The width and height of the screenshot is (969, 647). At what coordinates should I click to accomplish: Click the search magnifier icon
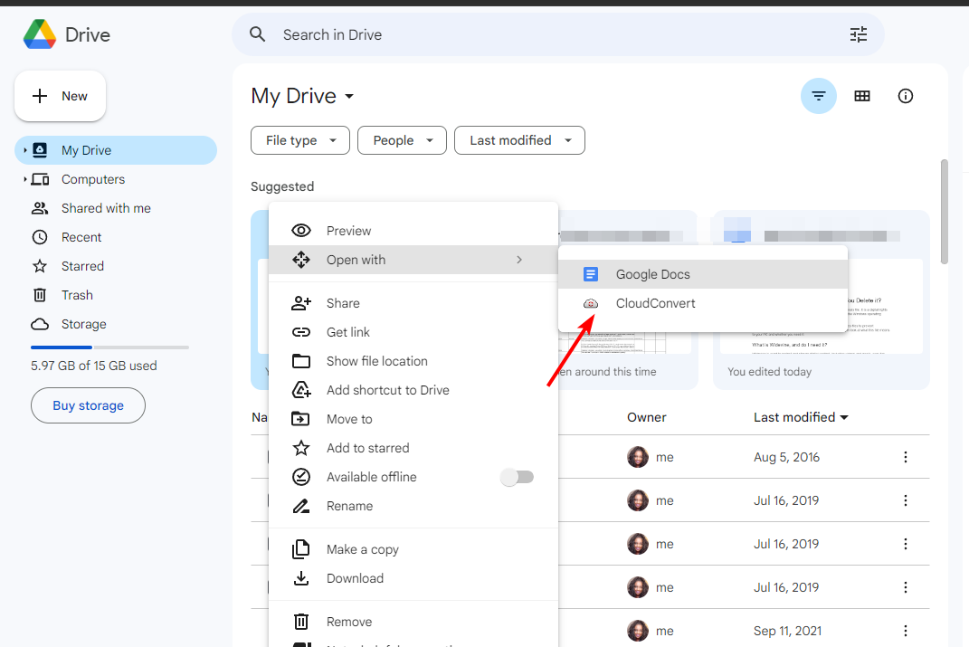pos(258,34)
